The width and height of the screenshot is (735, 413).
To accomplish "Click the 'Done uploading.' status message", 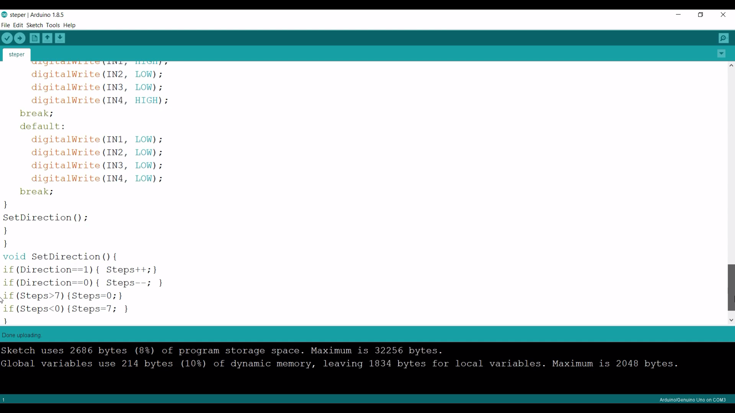I will (x=22, y=335).
